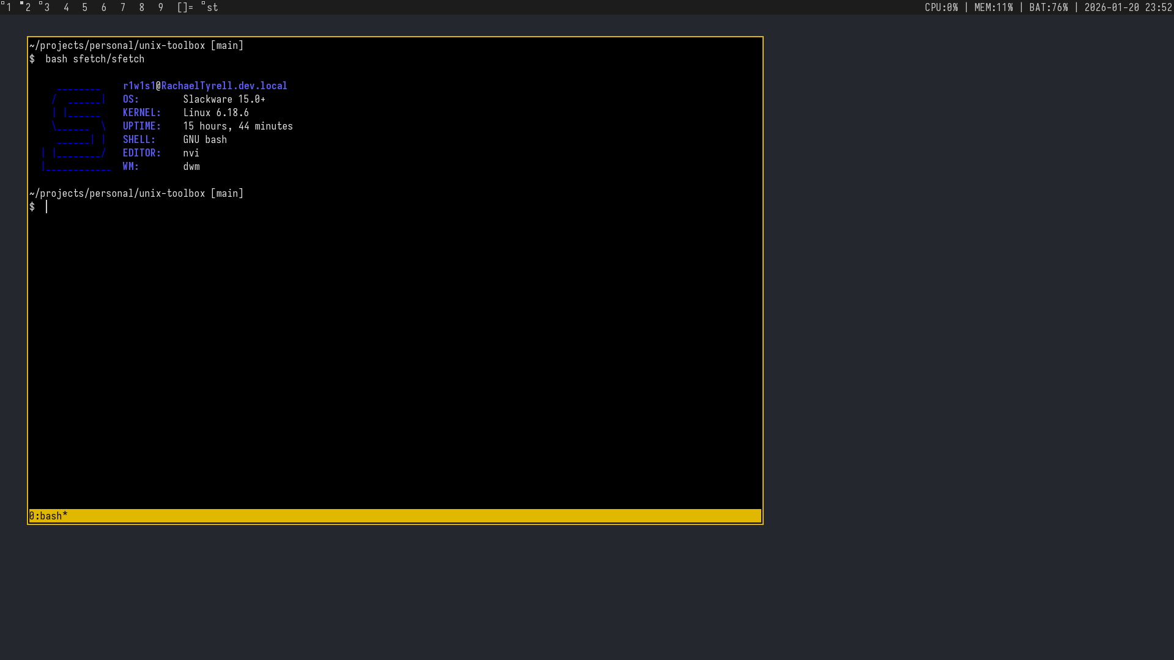Switch to dwm tag 9
1174x660 pixels.
tap(161, 7)
